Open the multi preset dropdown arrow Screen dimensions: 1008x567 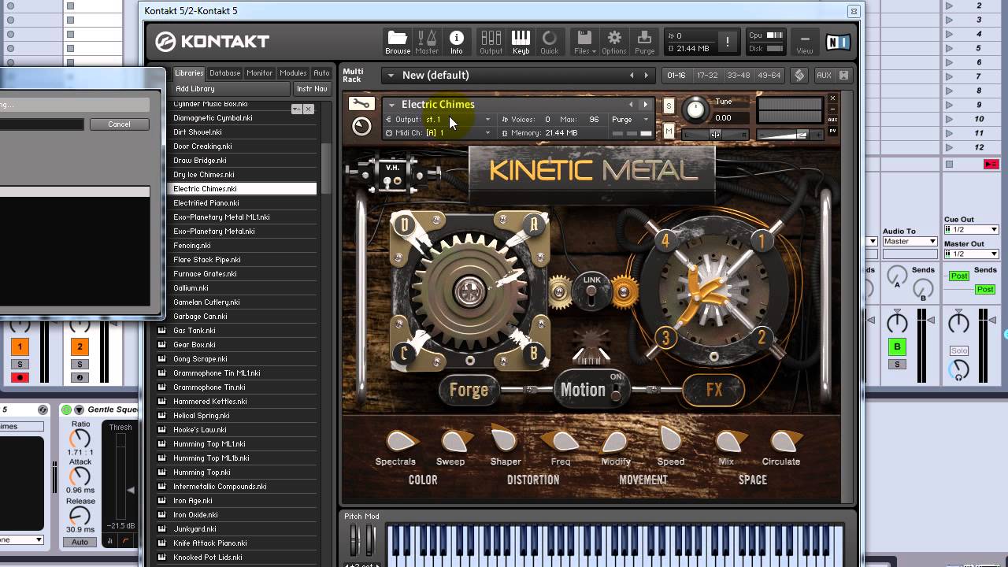[390, 76]
